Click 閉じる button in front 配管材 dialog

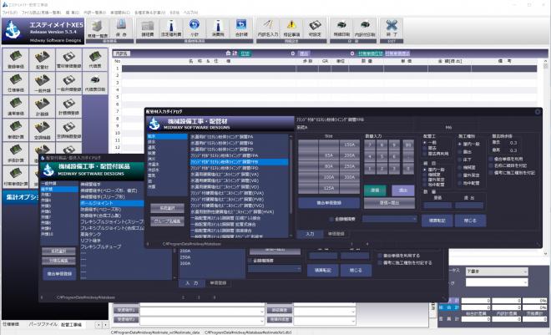tap(470, 221)
